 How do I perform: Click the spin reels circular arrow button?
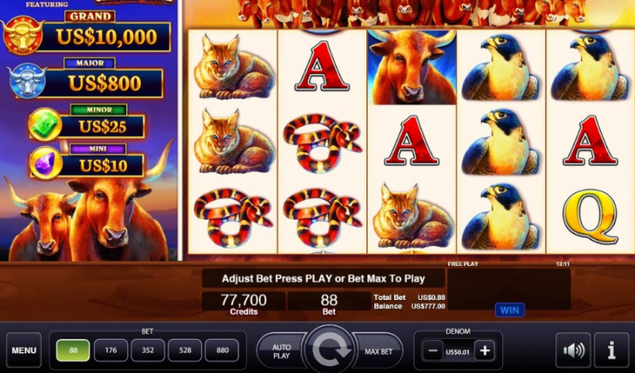(x=329, y=349)
